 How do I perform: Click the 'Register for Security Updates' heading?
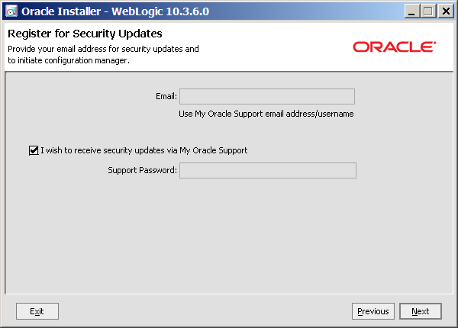pos(85,34)
